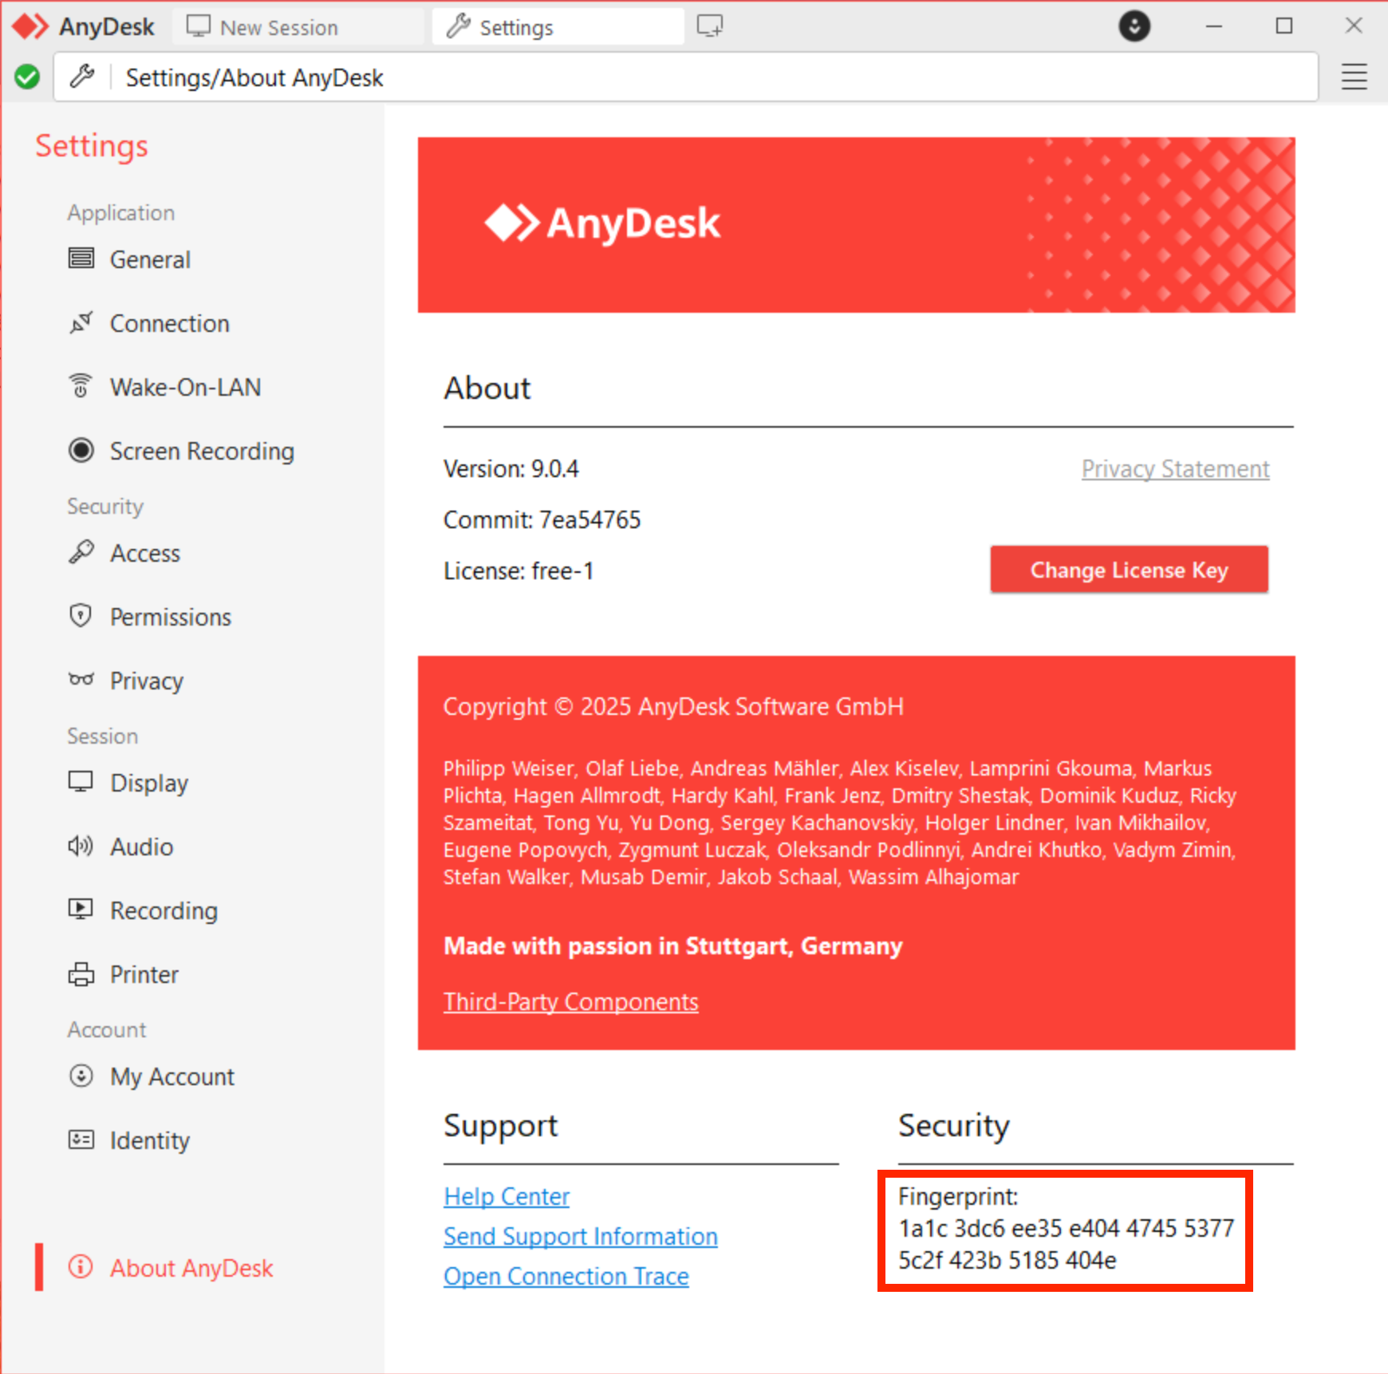Click Send Support Information link
Viewport: 1388px width, 1374px height.
click(x=581, y=1237)
